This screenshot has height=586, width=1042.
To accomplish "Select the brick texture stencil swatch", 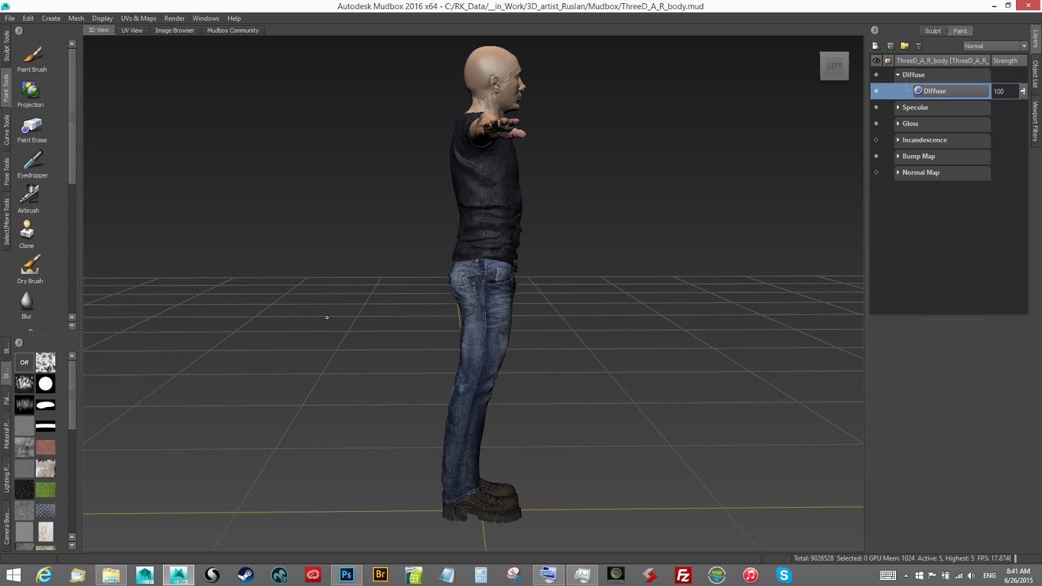I will coord(46,447).
